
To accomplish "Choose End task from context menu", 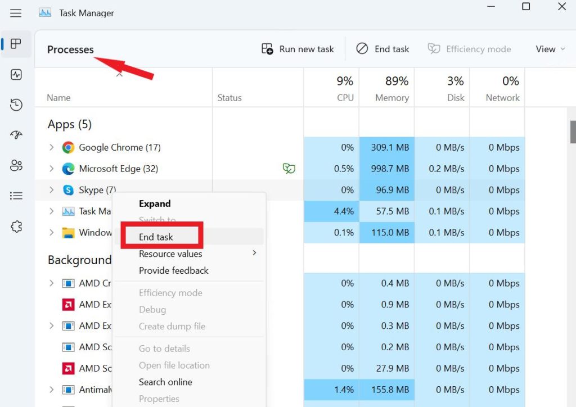I will click(x=156, y=237).
